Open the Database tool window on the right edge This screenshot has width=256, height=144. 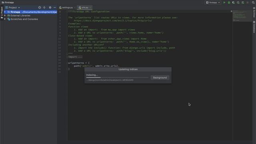pyautogui.click(x=254, y=27)
